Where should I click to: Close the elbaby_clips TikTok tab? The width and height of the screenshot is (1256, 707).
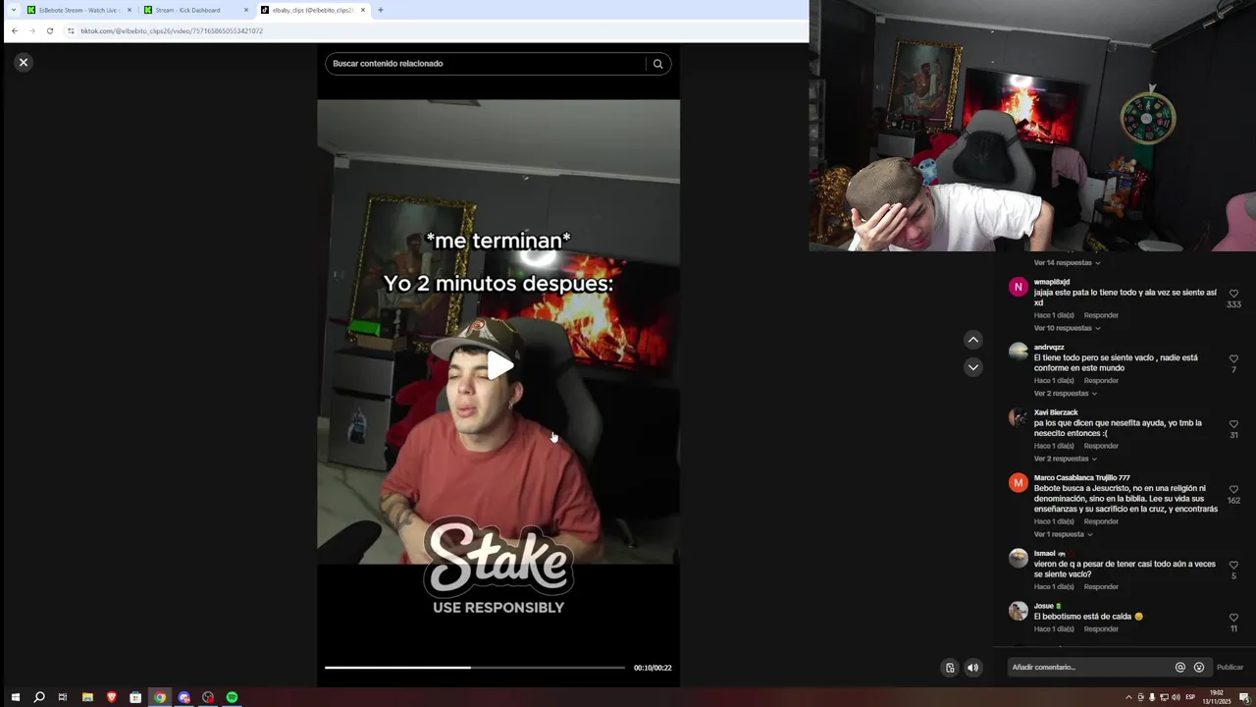pyautogui.click(x=363, y=10)
